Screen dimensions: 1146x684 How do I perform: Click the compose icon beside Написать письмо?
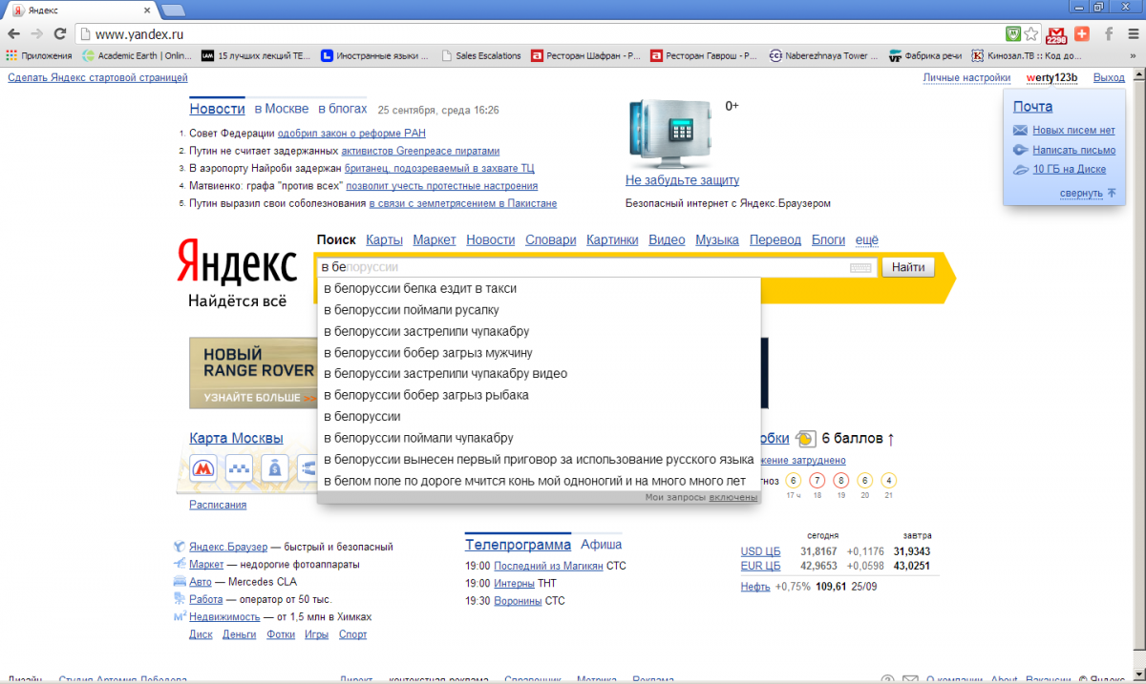pos(1020,150)
